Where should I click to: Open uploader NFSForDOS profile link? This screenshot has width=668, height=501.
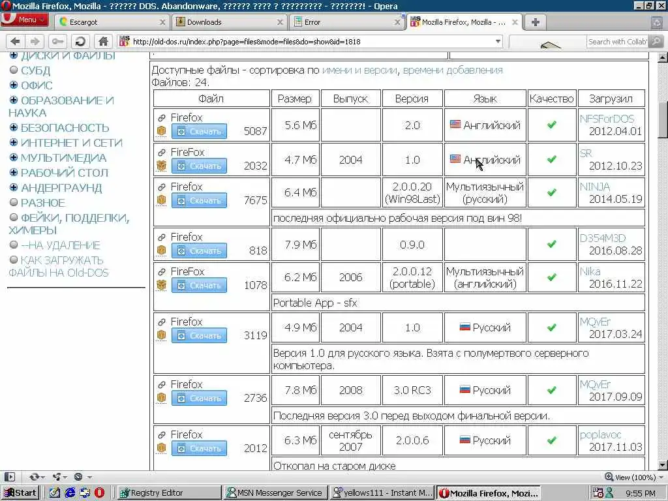(607, 119)
